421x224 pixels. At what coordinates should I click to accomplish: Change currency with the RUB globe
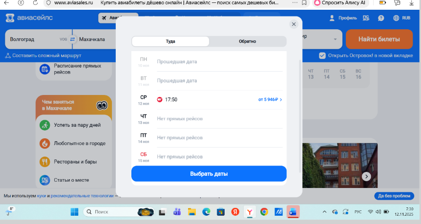401,18
